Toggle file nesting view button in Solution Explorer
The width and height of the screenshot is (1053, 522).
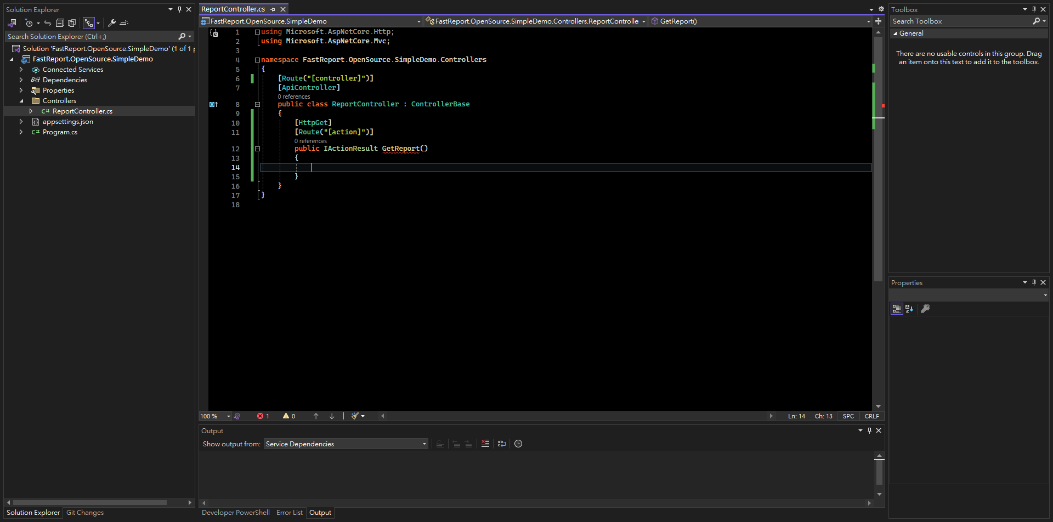pos(89,23)
